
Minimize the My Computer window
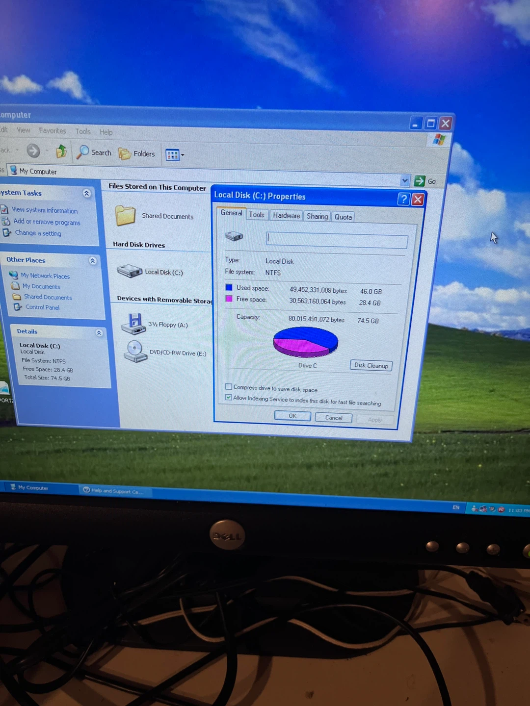(x=416, y=123)
